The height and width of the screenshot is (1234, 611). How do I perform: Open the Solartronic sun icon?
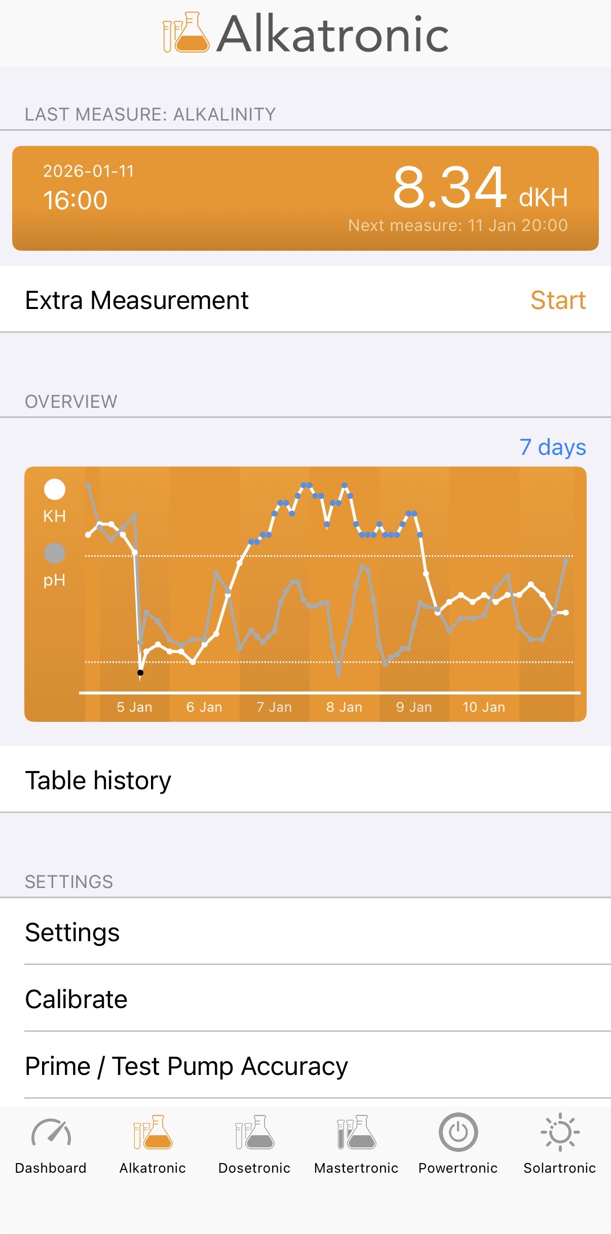[x=560, y=1133]
